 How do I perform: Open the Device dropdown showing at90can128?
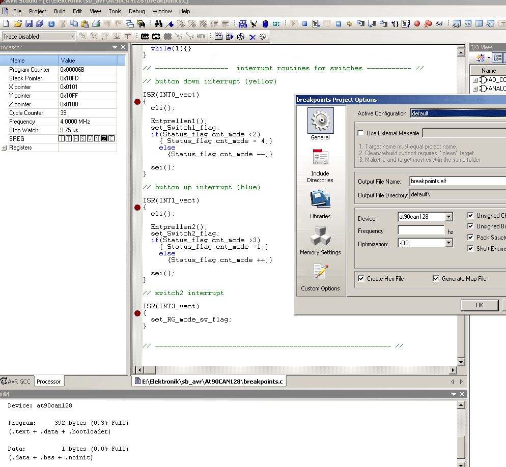448,217
